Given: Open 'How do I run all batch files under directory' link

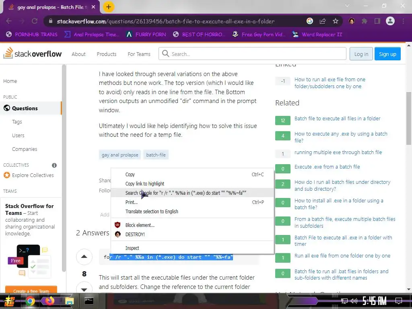Looking at the screenshot, I should [342, 185].
